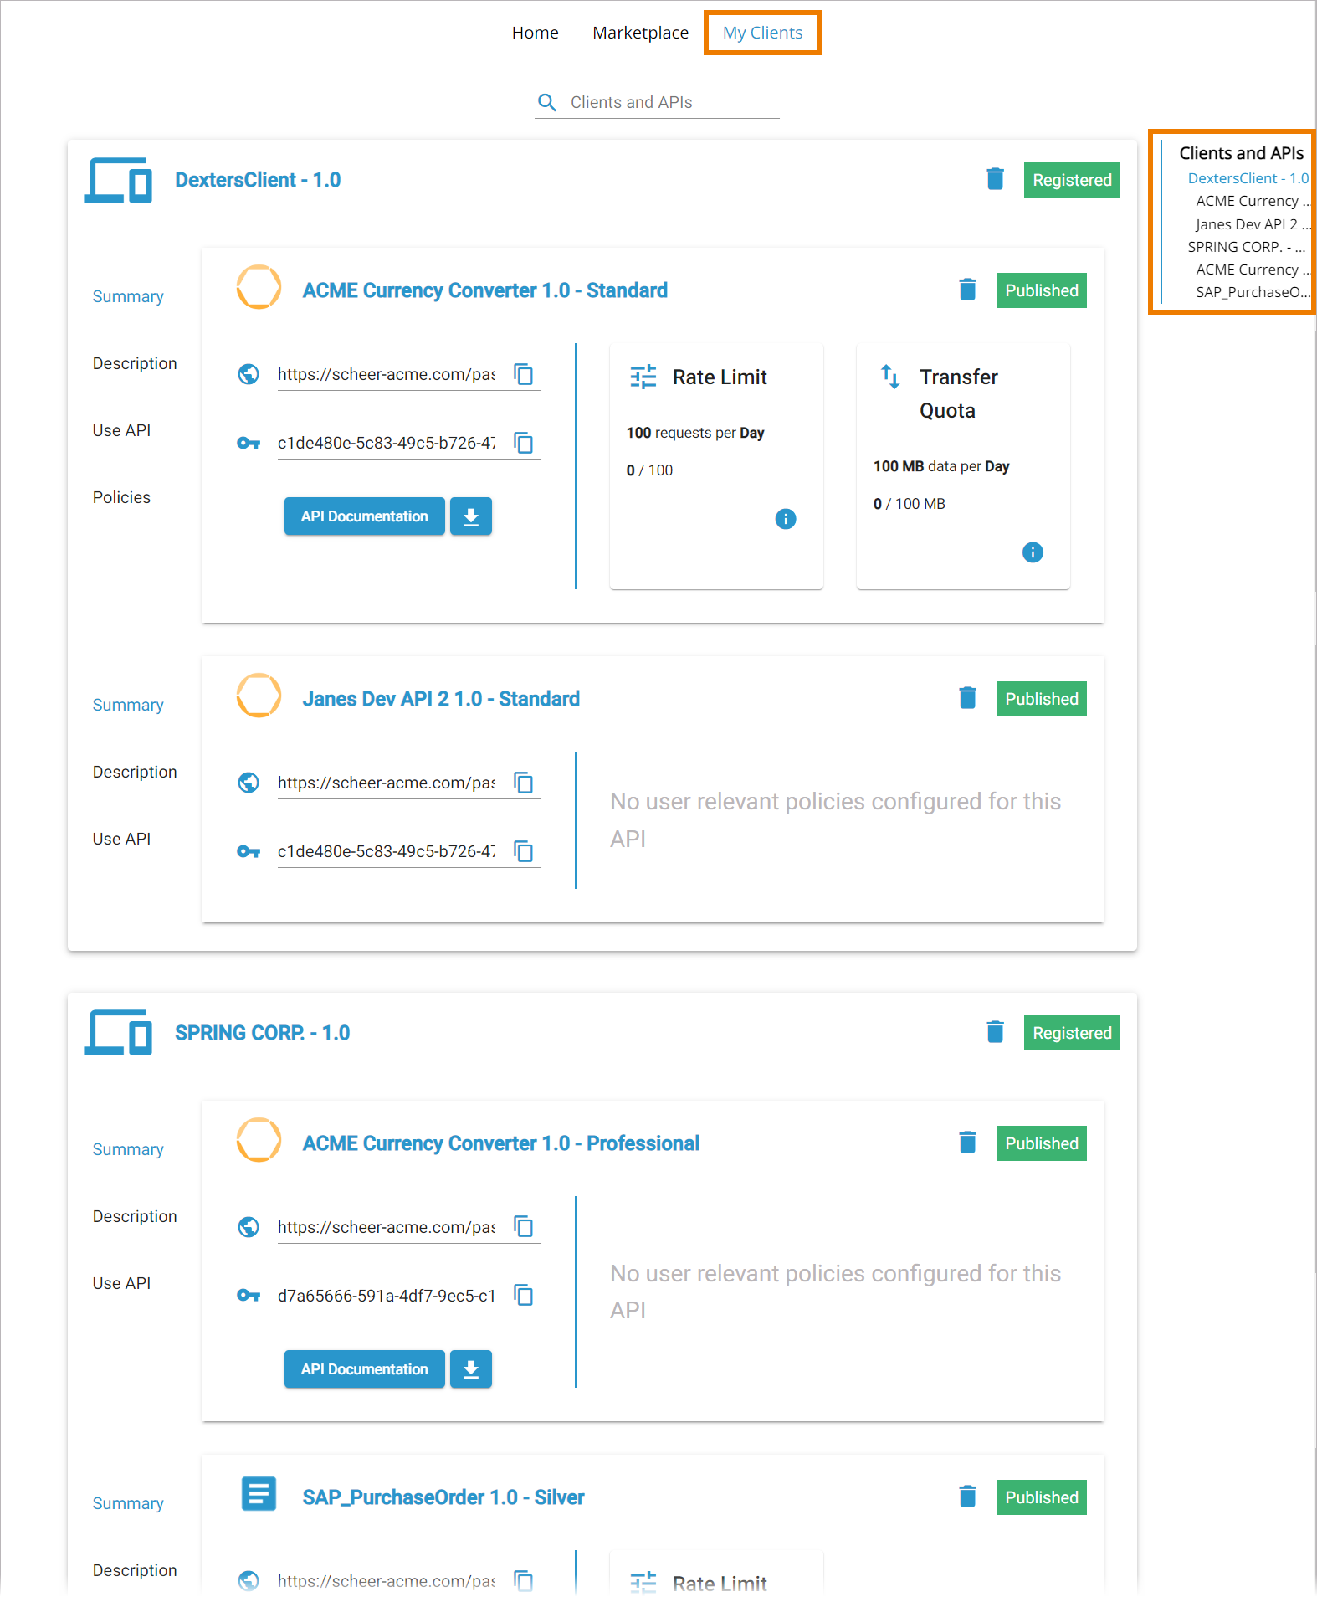The height and width of the screenshot is (1597, 1317).
Task: Click the SPRING CORP. device icon
Action: [118, 1033]
